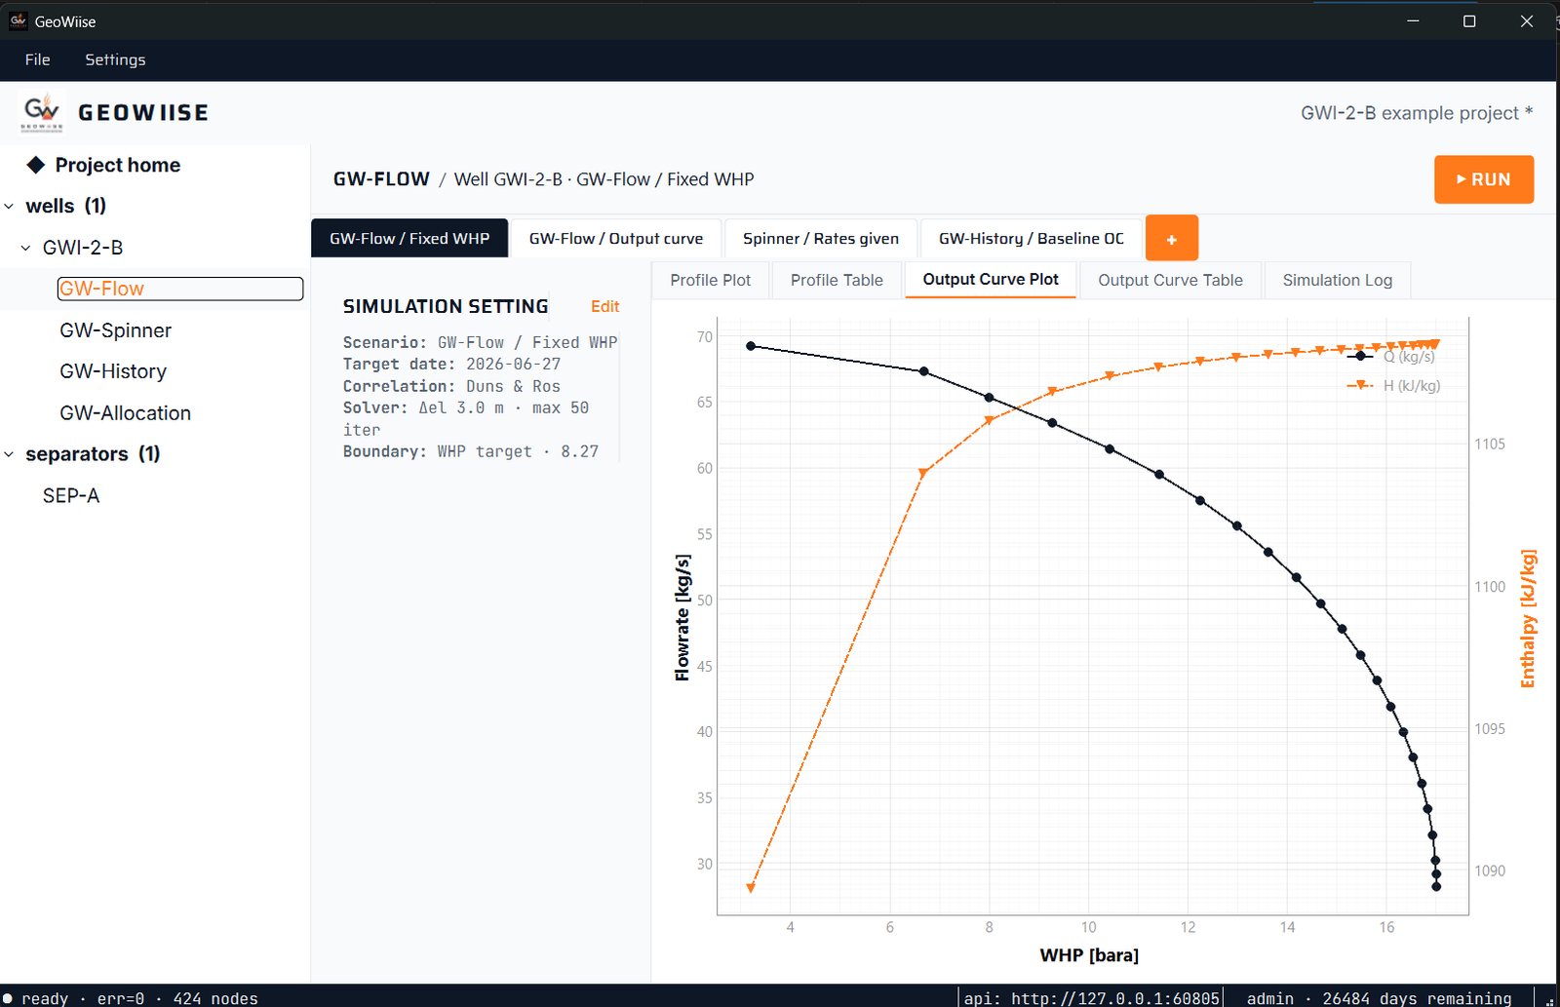Open the Output Curve Table tab
This screenshot has height=1007, width=1560.
[1170, 280]
